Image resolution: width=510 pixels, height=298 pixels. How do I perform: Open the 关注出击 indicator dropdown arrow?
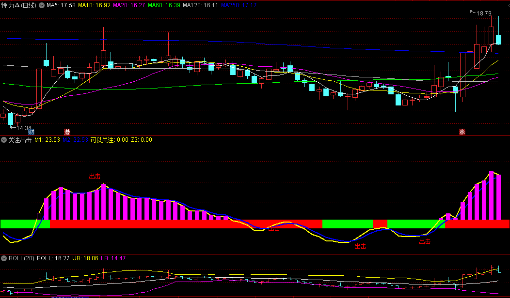pos(4,140)
